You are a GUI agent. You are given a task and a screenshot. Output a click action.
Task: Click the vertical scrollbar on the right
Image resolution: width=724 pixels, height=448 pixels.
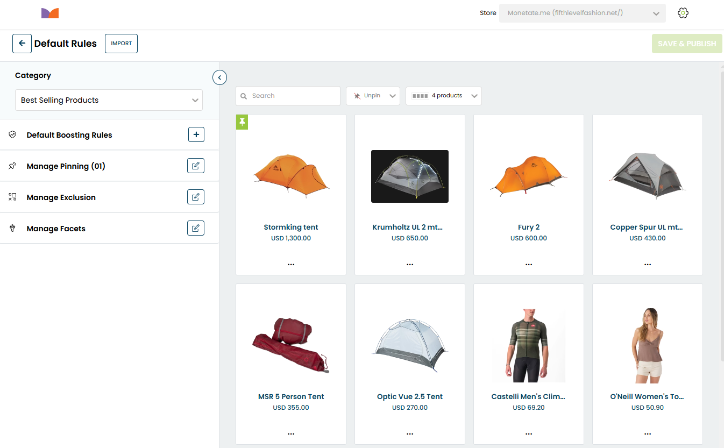click(722, 215)
